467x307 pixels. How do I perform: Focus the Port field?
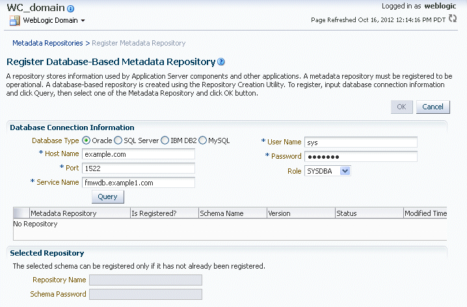point(139,168)
